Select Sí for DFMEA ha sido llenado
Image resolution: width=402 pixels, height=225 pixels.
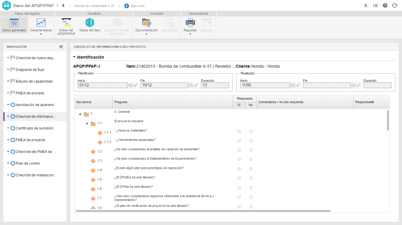(239, 178)
